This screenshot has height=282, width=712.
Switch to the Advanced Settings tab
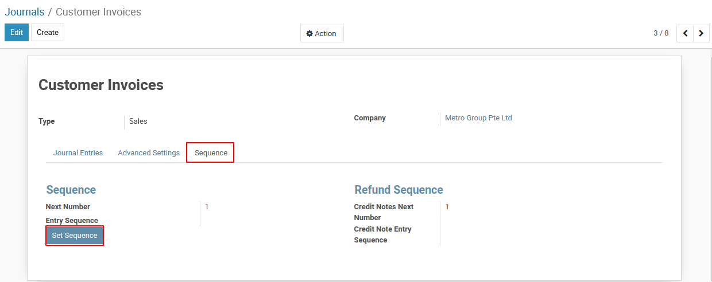(x=149, y=153)
